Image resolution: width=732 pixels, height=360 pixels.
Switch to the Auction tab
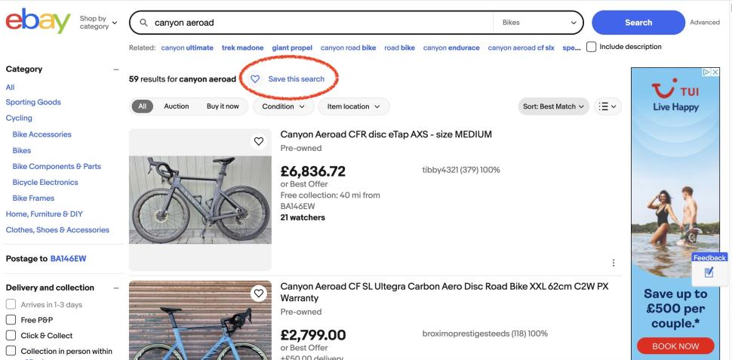tap(177, 106)
